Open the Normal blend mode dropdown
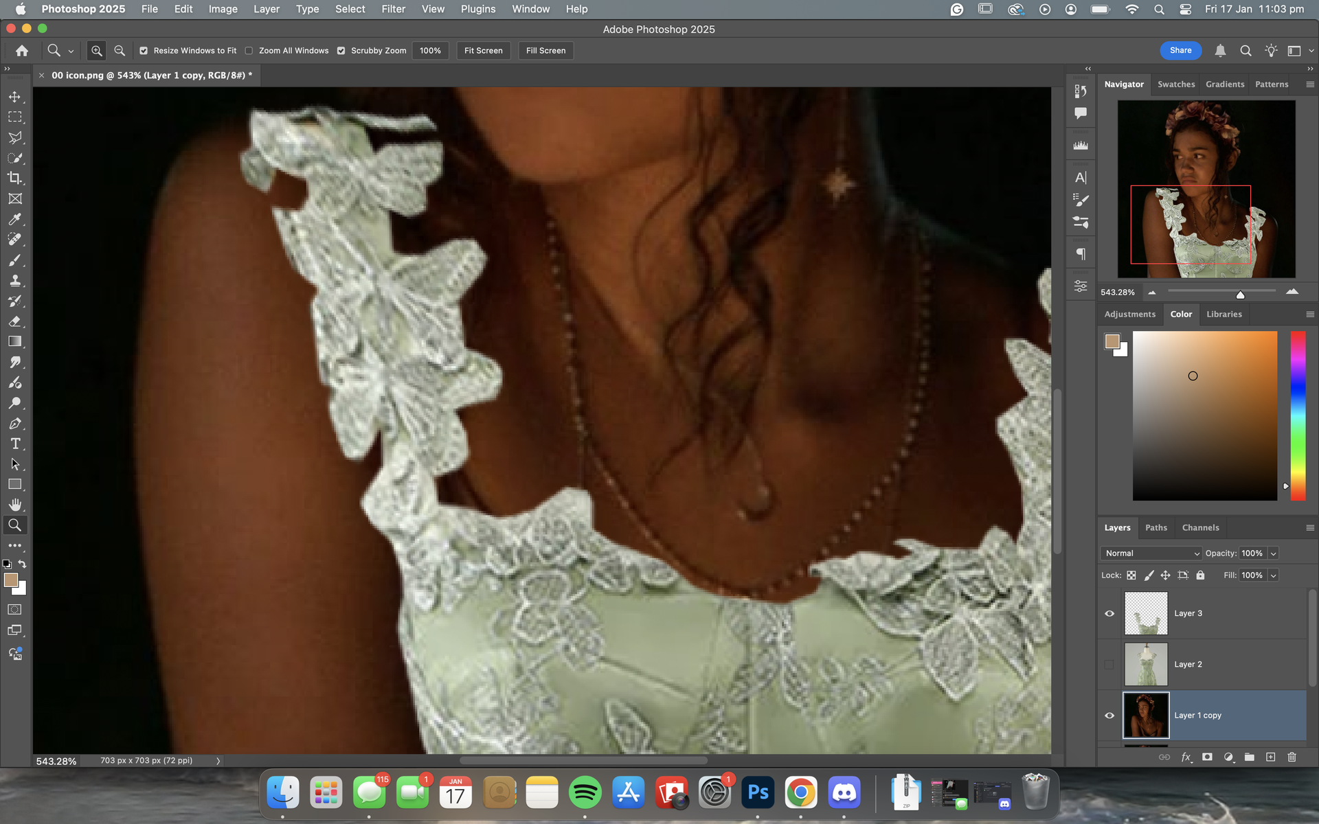This screenshot has width=1319, height=824. click(1150, 553)
